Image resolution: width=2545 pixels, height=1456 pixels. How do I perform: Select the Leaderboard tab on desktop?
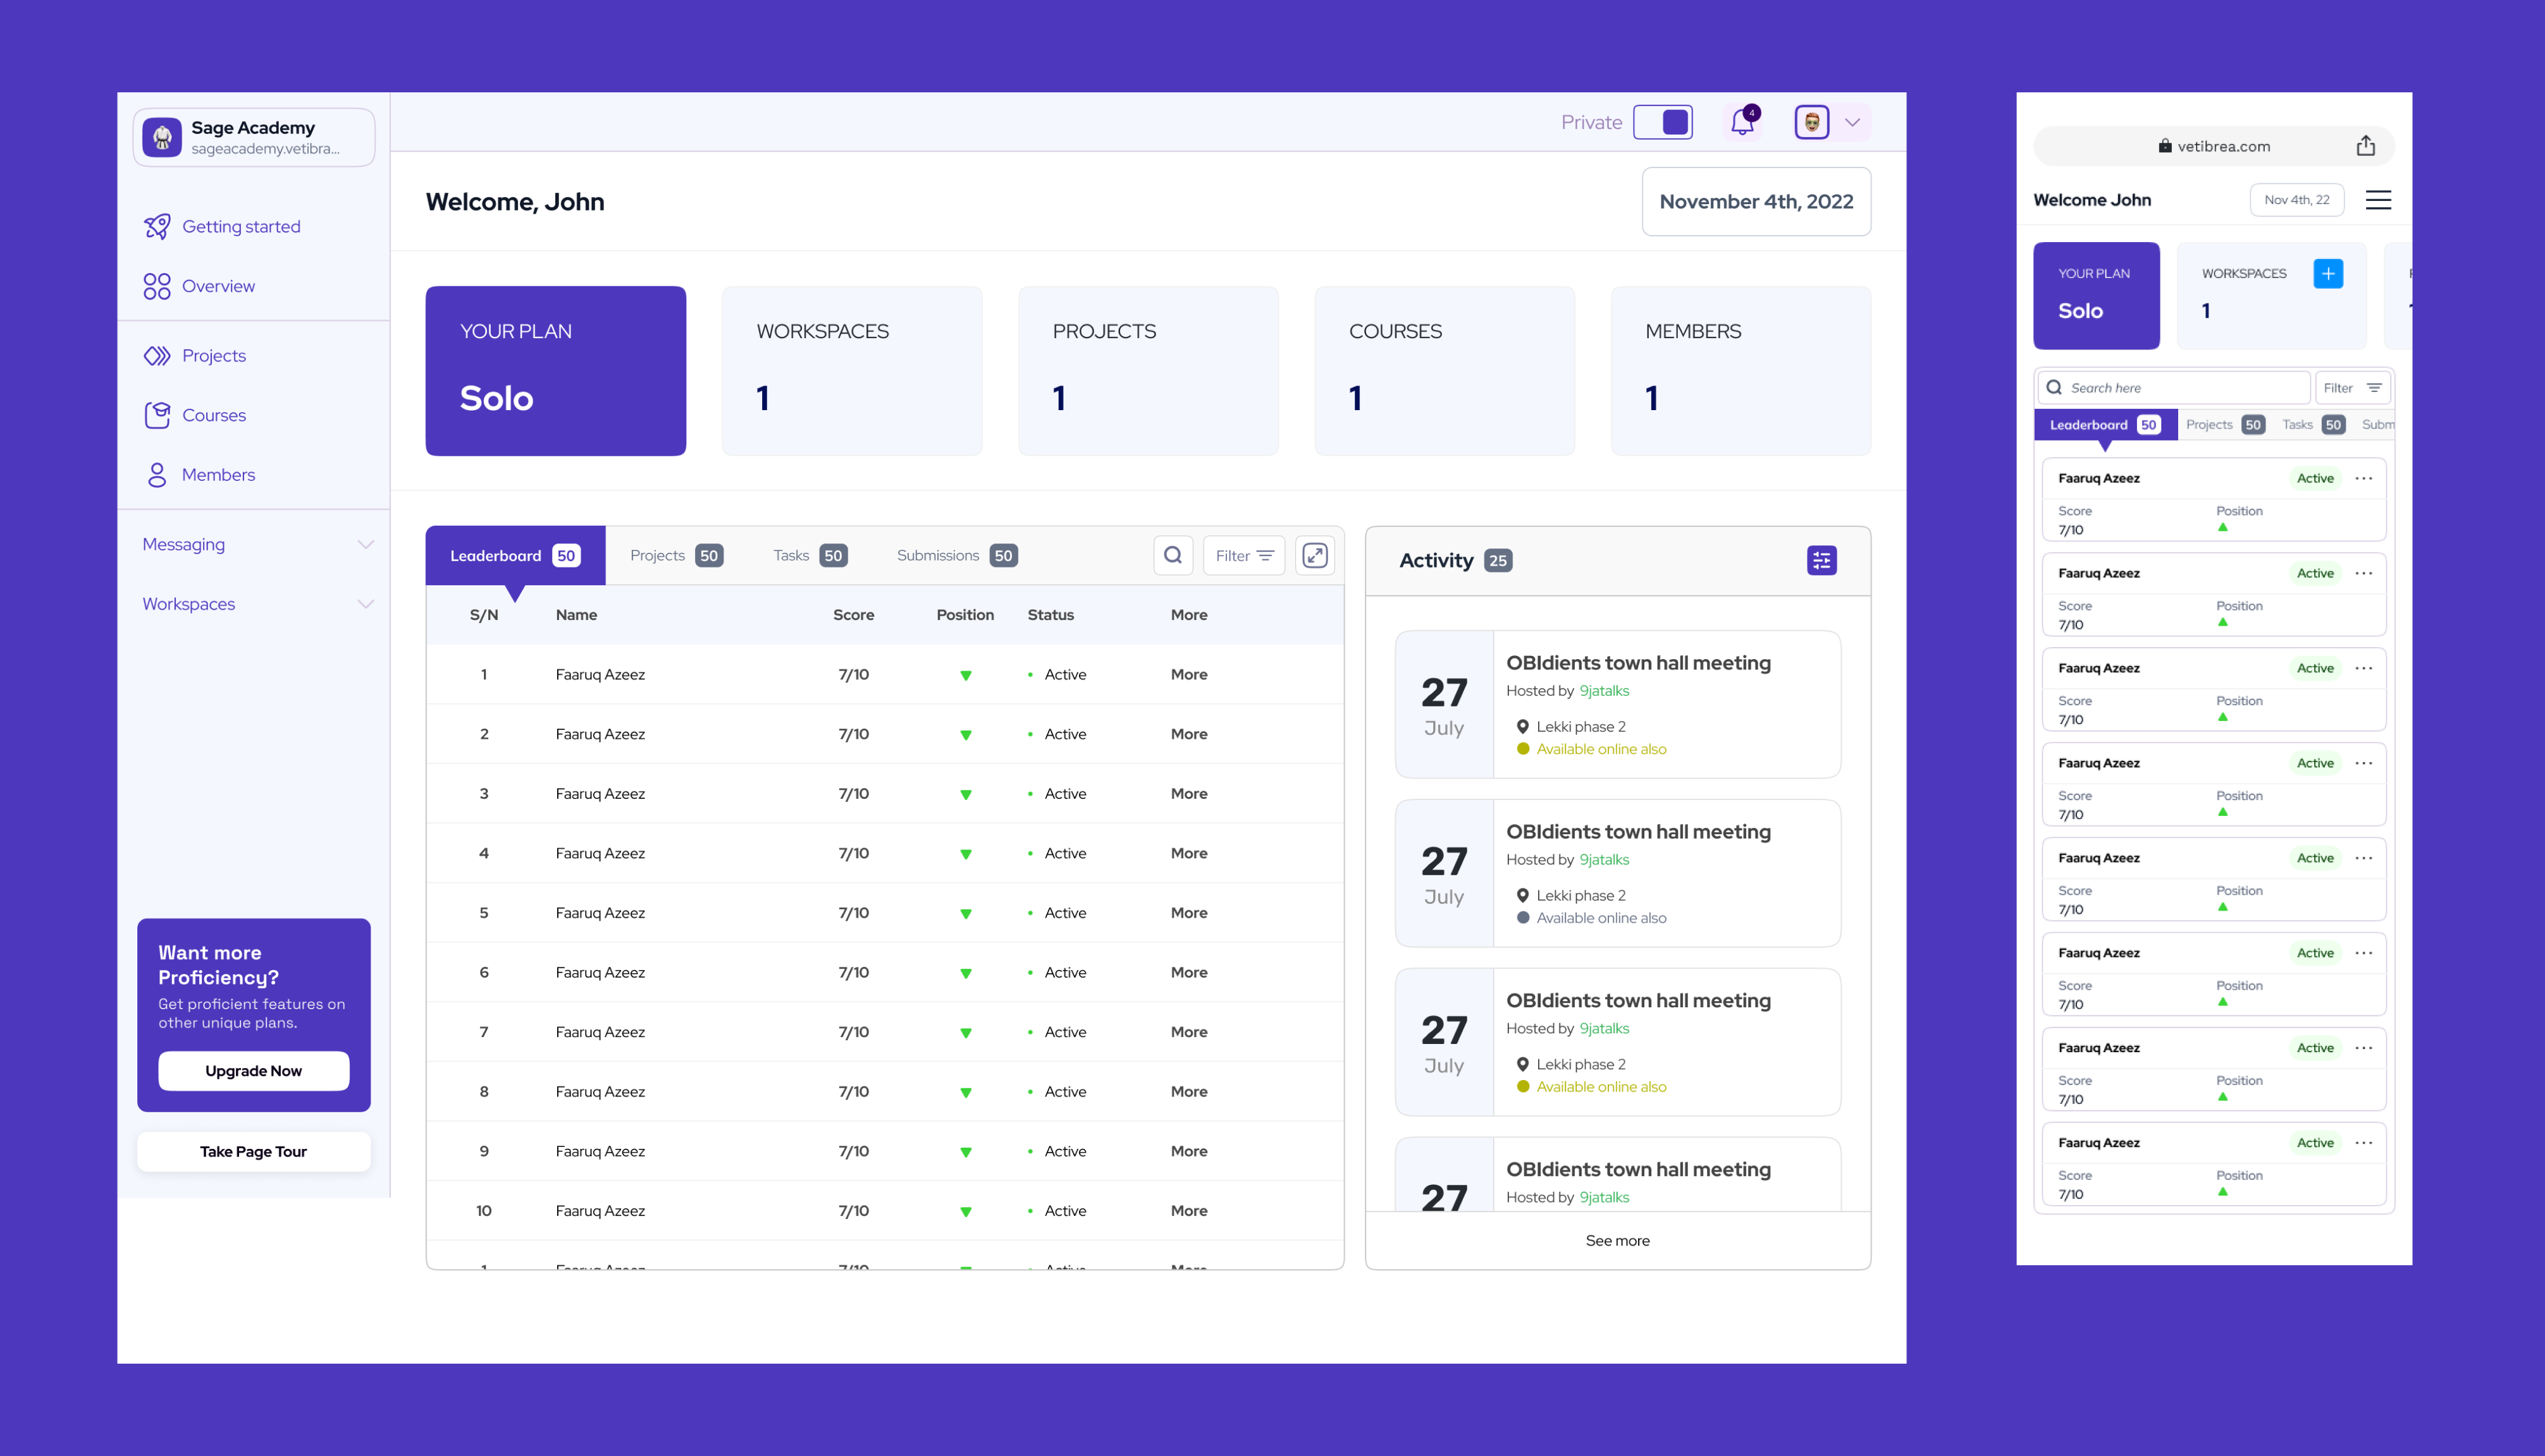click(514, 556)
